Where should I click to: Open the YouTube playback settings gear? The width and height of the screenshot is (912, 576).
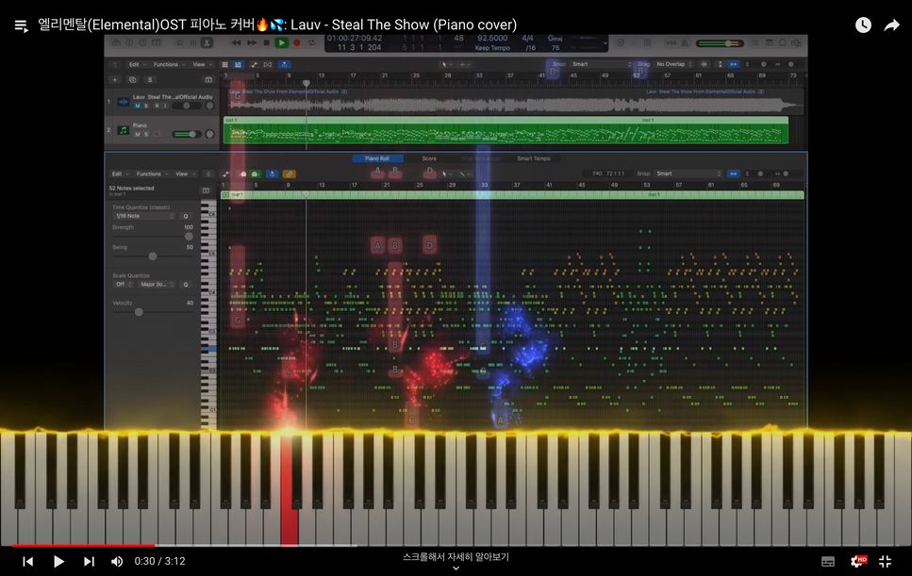855,561
